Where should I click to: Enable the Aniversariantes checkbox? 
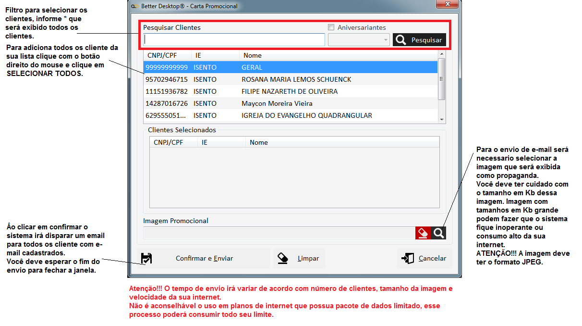(x=331, y=27)
